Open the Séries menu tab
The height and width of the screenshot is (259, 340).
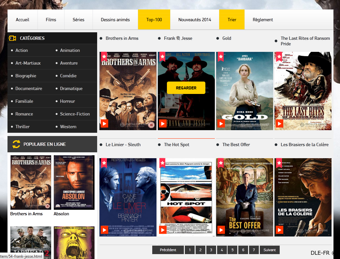pyautogui.click(x=79, y=20)
